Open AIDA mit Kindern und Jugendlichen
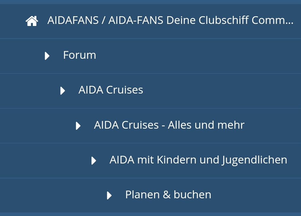 198,160
